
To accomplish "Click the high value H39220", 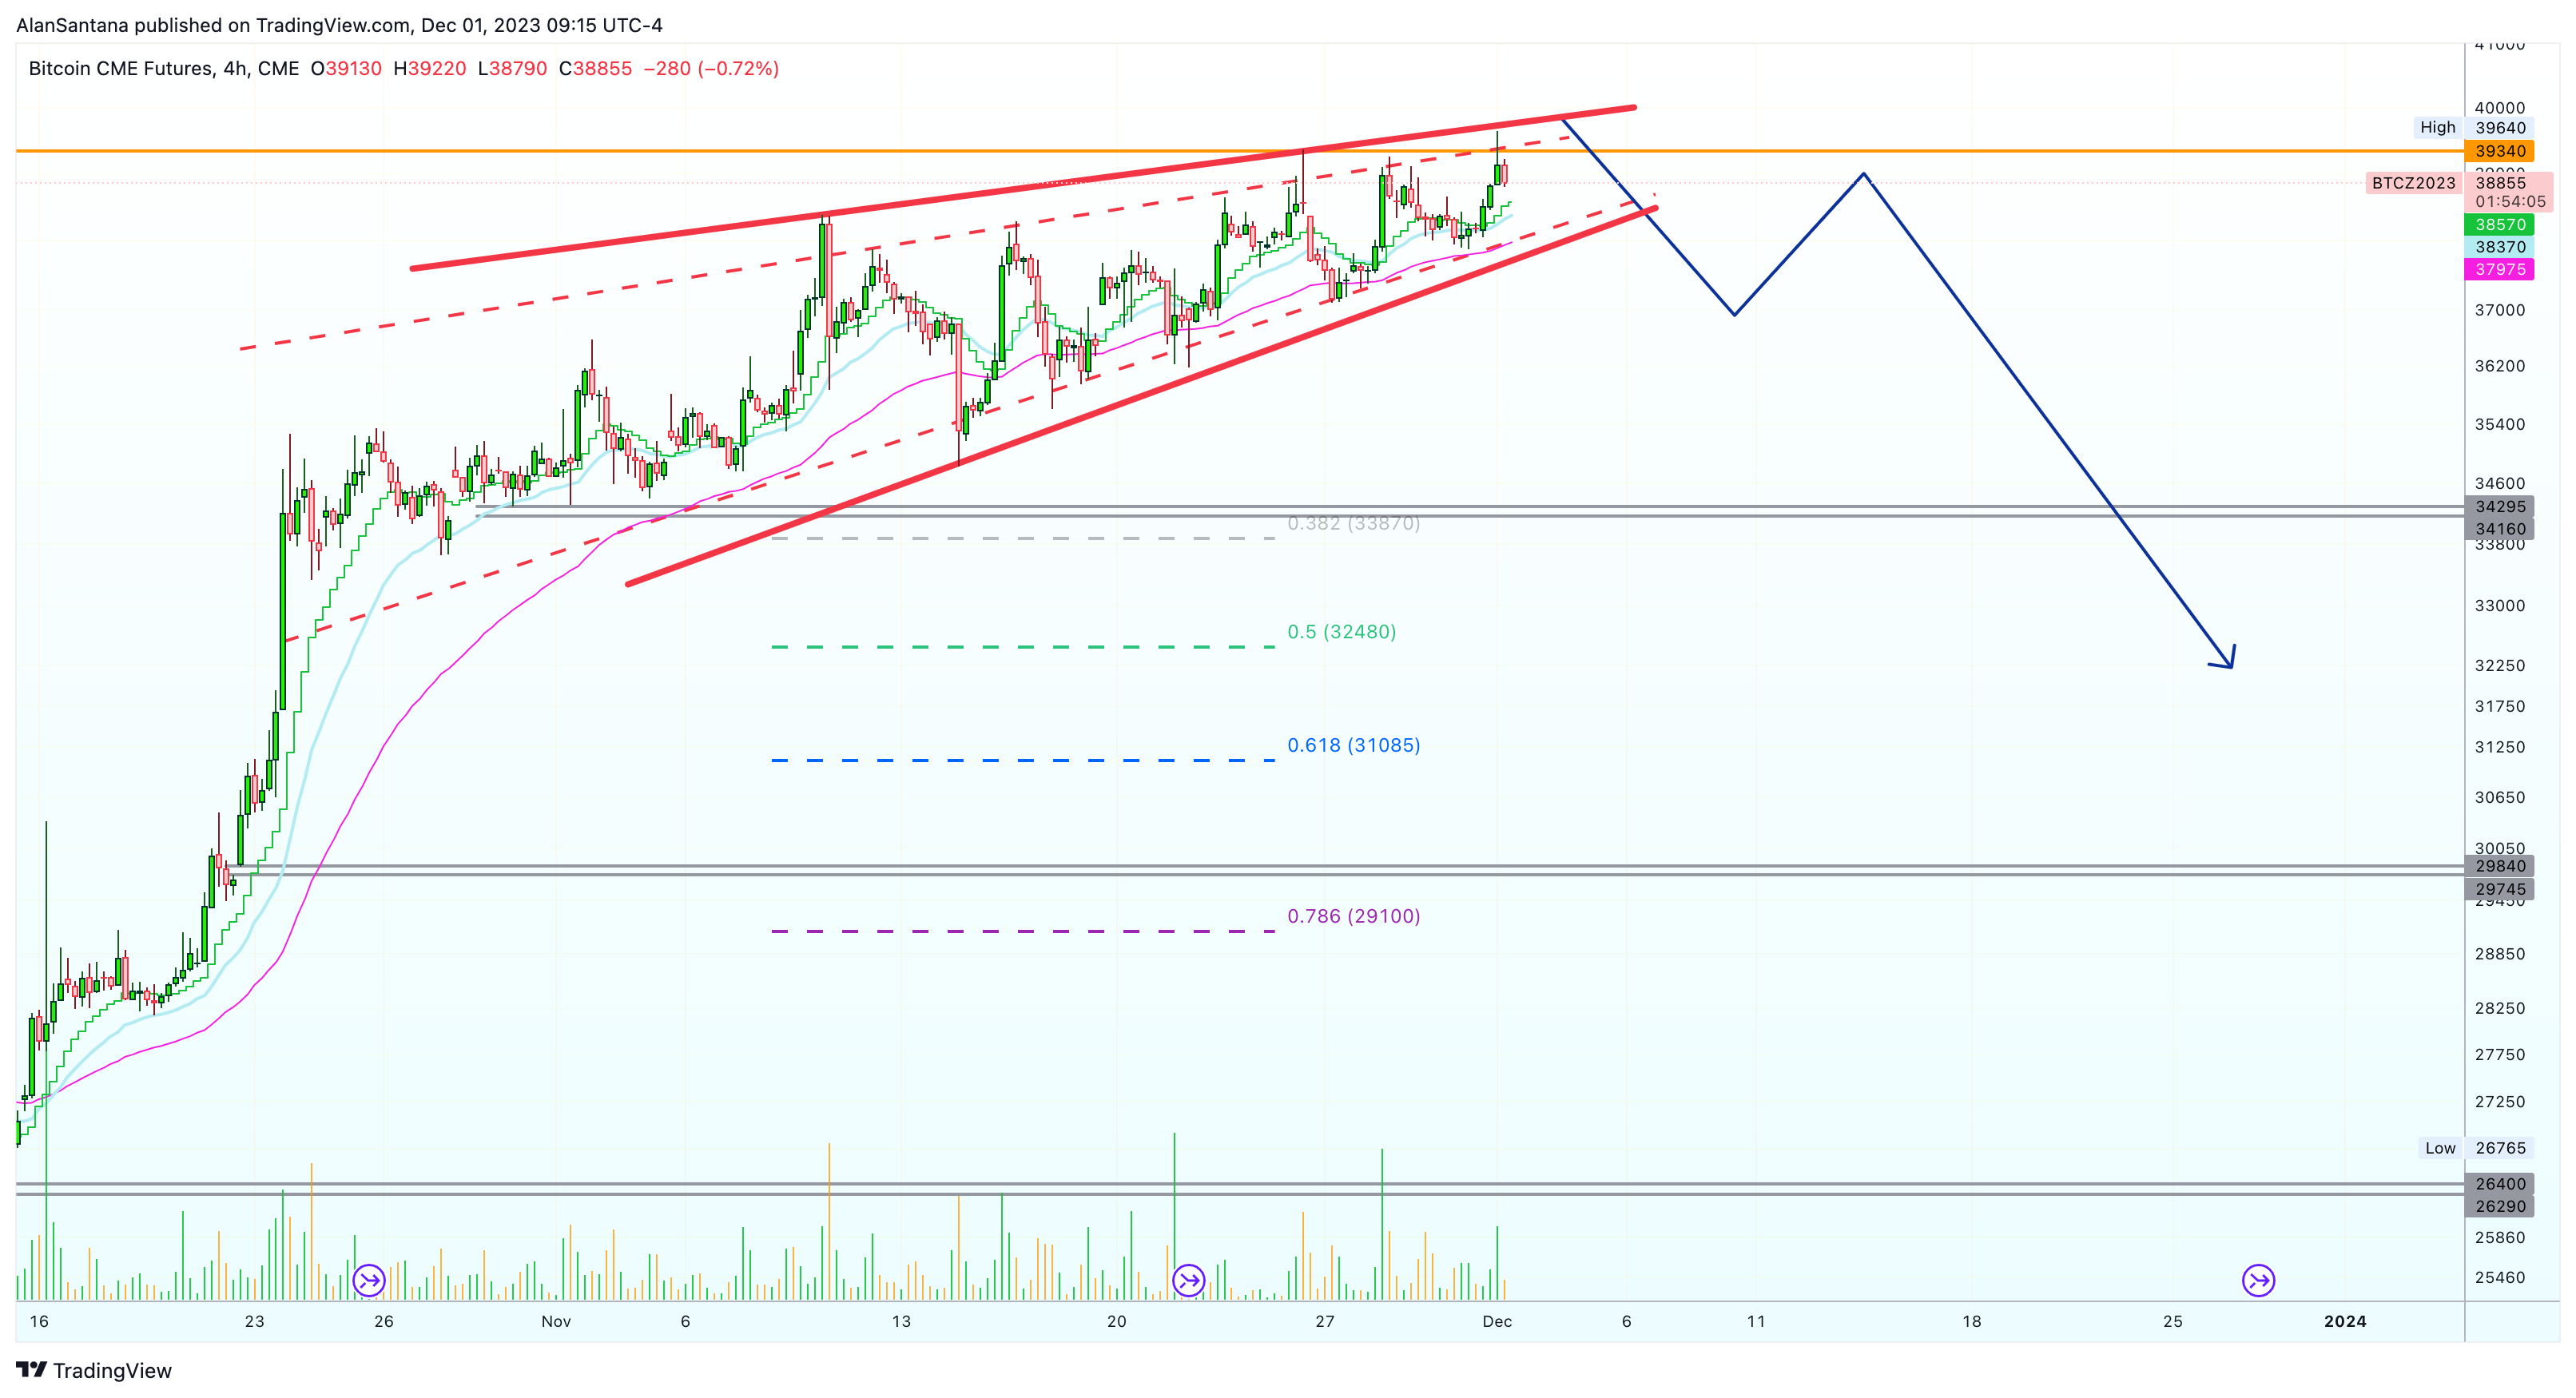I will tap(429, 69).
